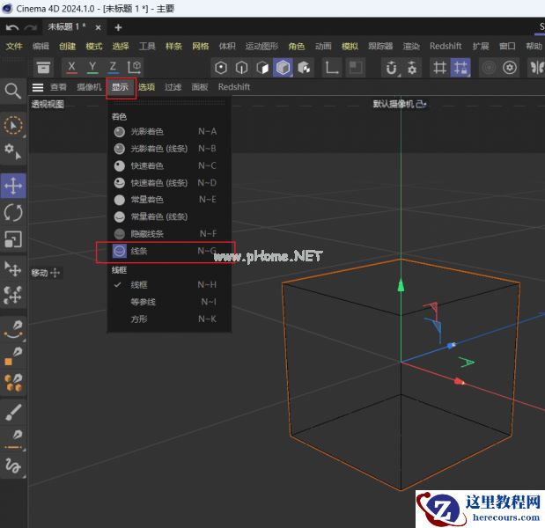Toggle X axis lock
545x528 pixels.
(71, 67)
